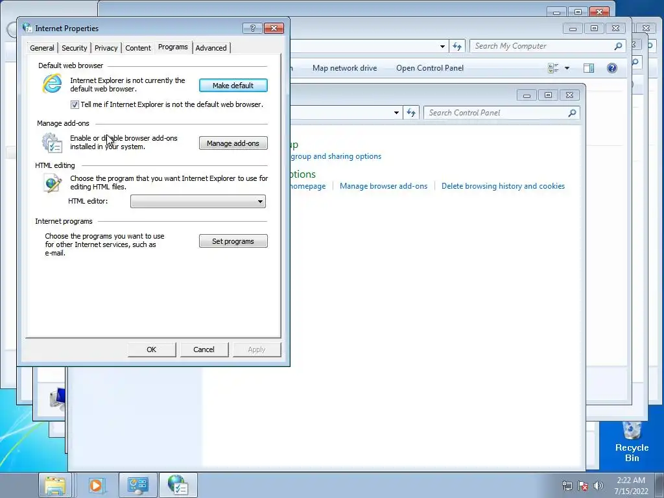Click the Internet Properties title bar icon
The height and width of the screenshot is (498, 664).
tap(27, 27)
